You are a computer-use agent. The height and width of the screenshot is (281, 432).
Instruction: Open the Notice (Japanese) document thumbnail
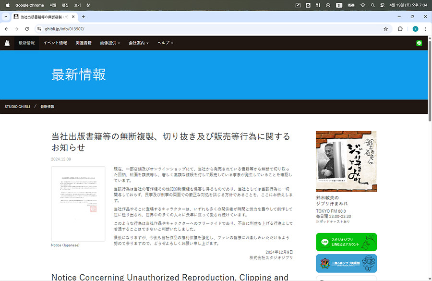coord(78,204)
